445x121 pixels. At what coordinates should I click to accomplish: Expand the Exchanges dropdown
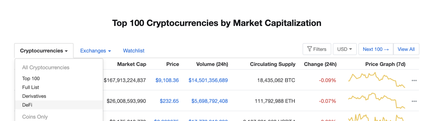pos(95,51)
